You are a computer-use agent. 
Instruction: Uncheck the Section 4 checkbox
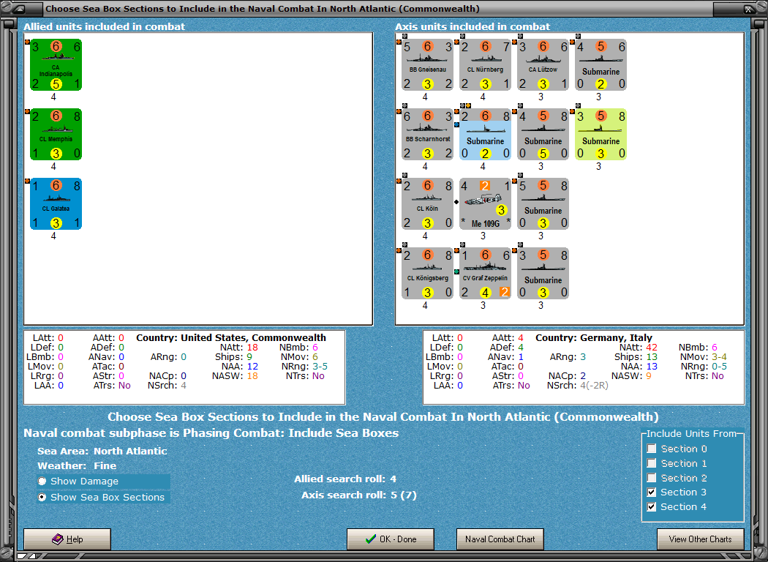pos(652,506)
